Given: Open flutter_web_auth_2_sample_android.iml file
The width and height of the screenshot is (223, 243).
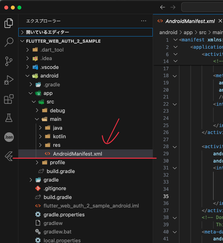Looking at the screenshot, I should pyautogui.click(x=85, y=206).
